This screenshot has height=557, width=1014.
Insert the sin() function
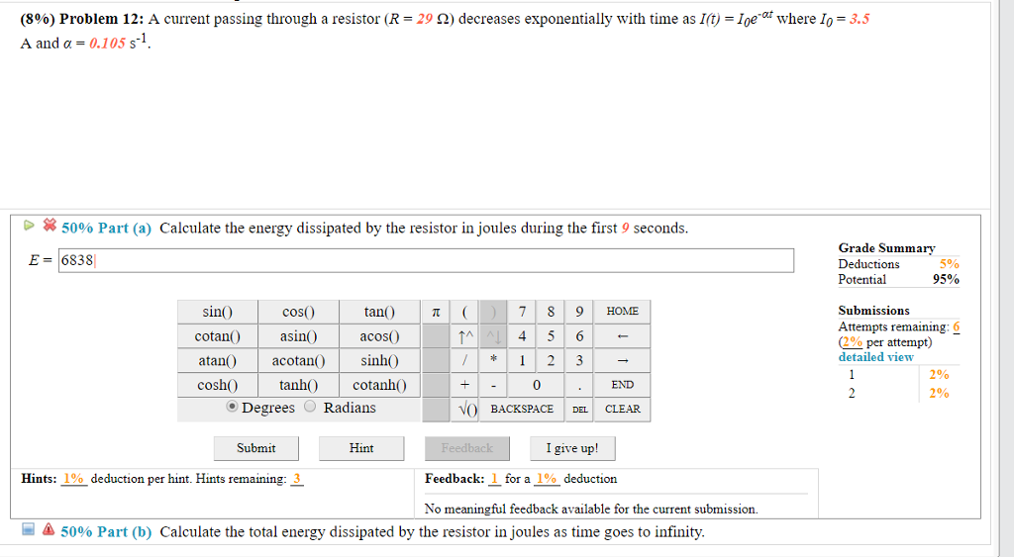(217, 312)
